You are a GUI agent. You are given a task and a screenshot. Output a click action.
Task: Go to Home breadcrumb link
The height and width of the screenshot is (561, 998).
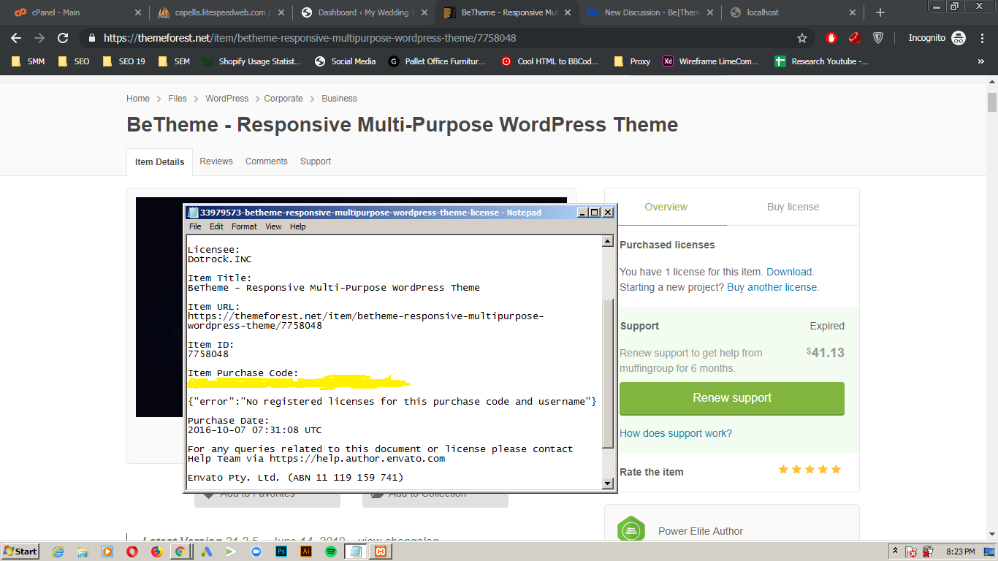pyautogui.click(x=138, y=99)
